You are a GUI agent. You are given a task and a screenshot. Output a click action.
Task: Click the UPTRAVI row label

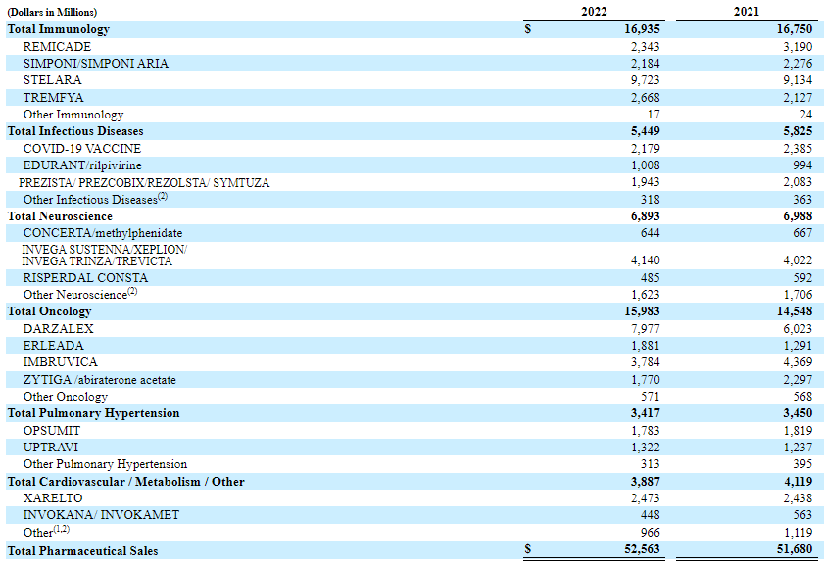pyautogui.click(x=50, y=448)
